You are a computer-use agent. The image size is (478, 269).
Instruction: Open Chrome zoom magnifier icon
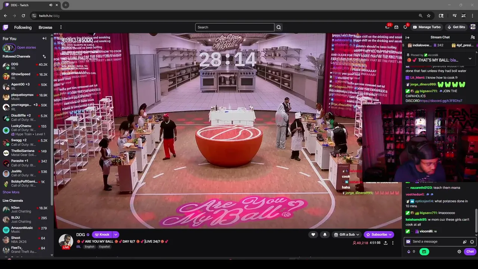coord(420,16)
